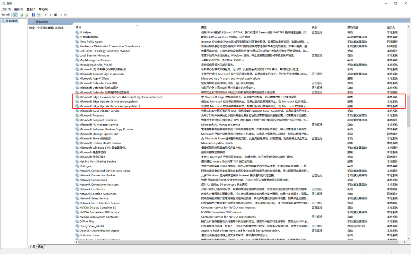Image resolution: width=411 pixels, height=254 pixels.
Task: Select the Link-Layer Topology Discovery Mapper name
Action: (105, 51)
